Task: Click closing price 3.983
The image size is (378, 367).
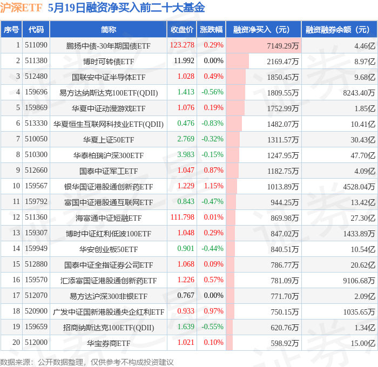Action: 186,155
